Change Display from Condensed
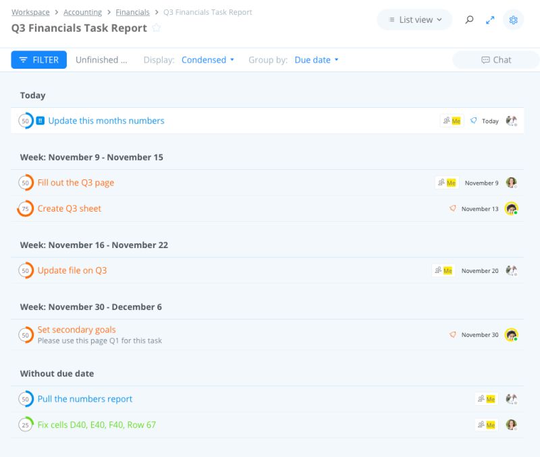 coord(206,59)
